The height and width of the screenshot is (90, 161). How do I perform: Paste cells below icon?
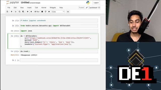coord(23,12)
